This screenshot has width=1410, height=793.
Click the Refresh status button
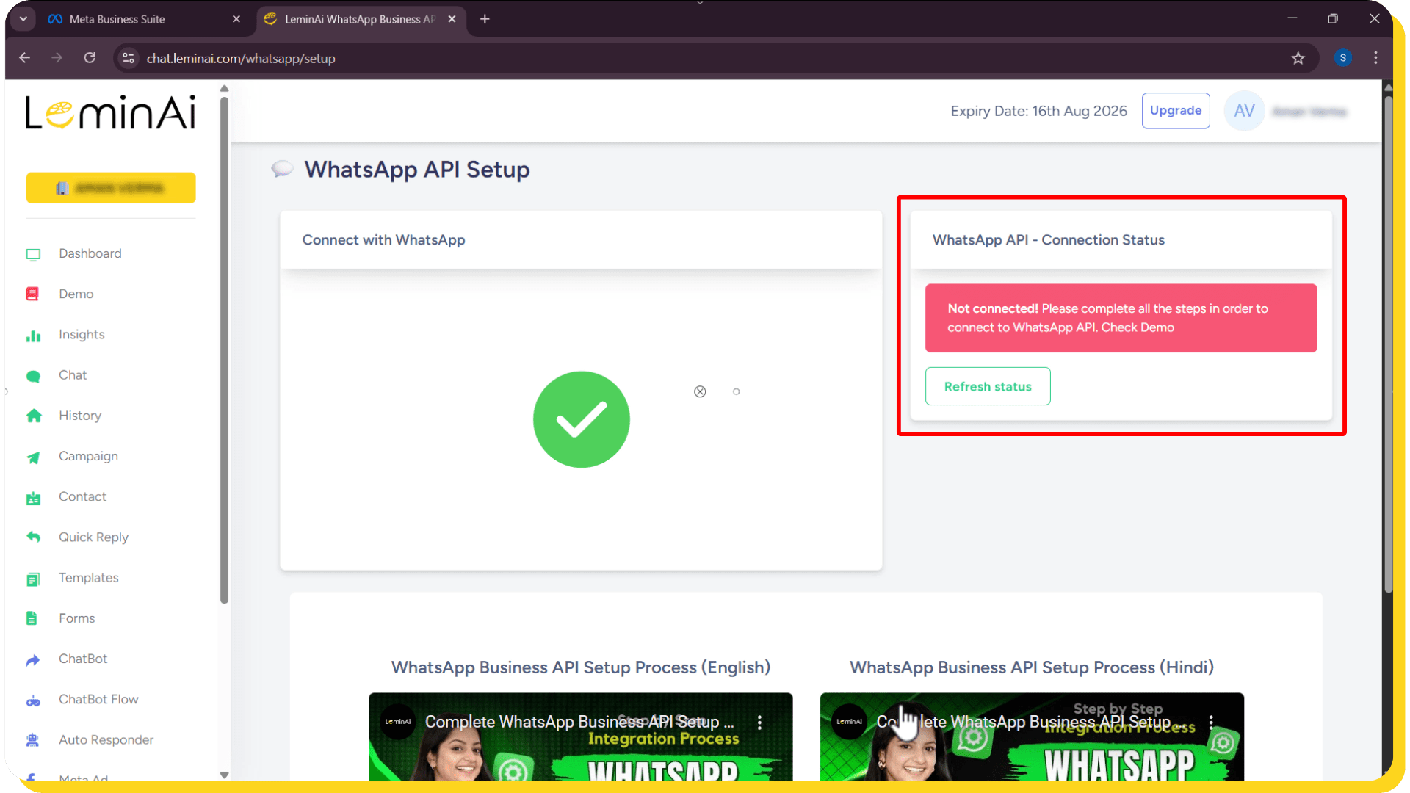tap(988, 386)
